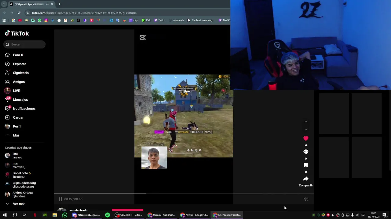Open the clips bookmark
Image resolution: width=391 pixels, height=219 pixels.
tap(134, 20)
